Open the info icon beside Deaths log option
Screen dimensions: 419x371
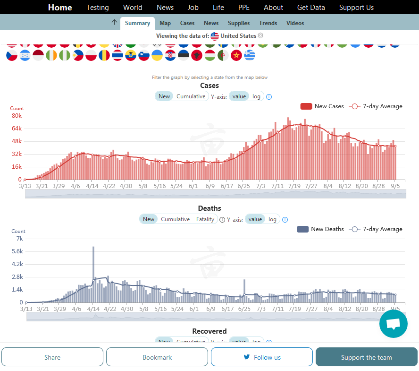[285, 220]
